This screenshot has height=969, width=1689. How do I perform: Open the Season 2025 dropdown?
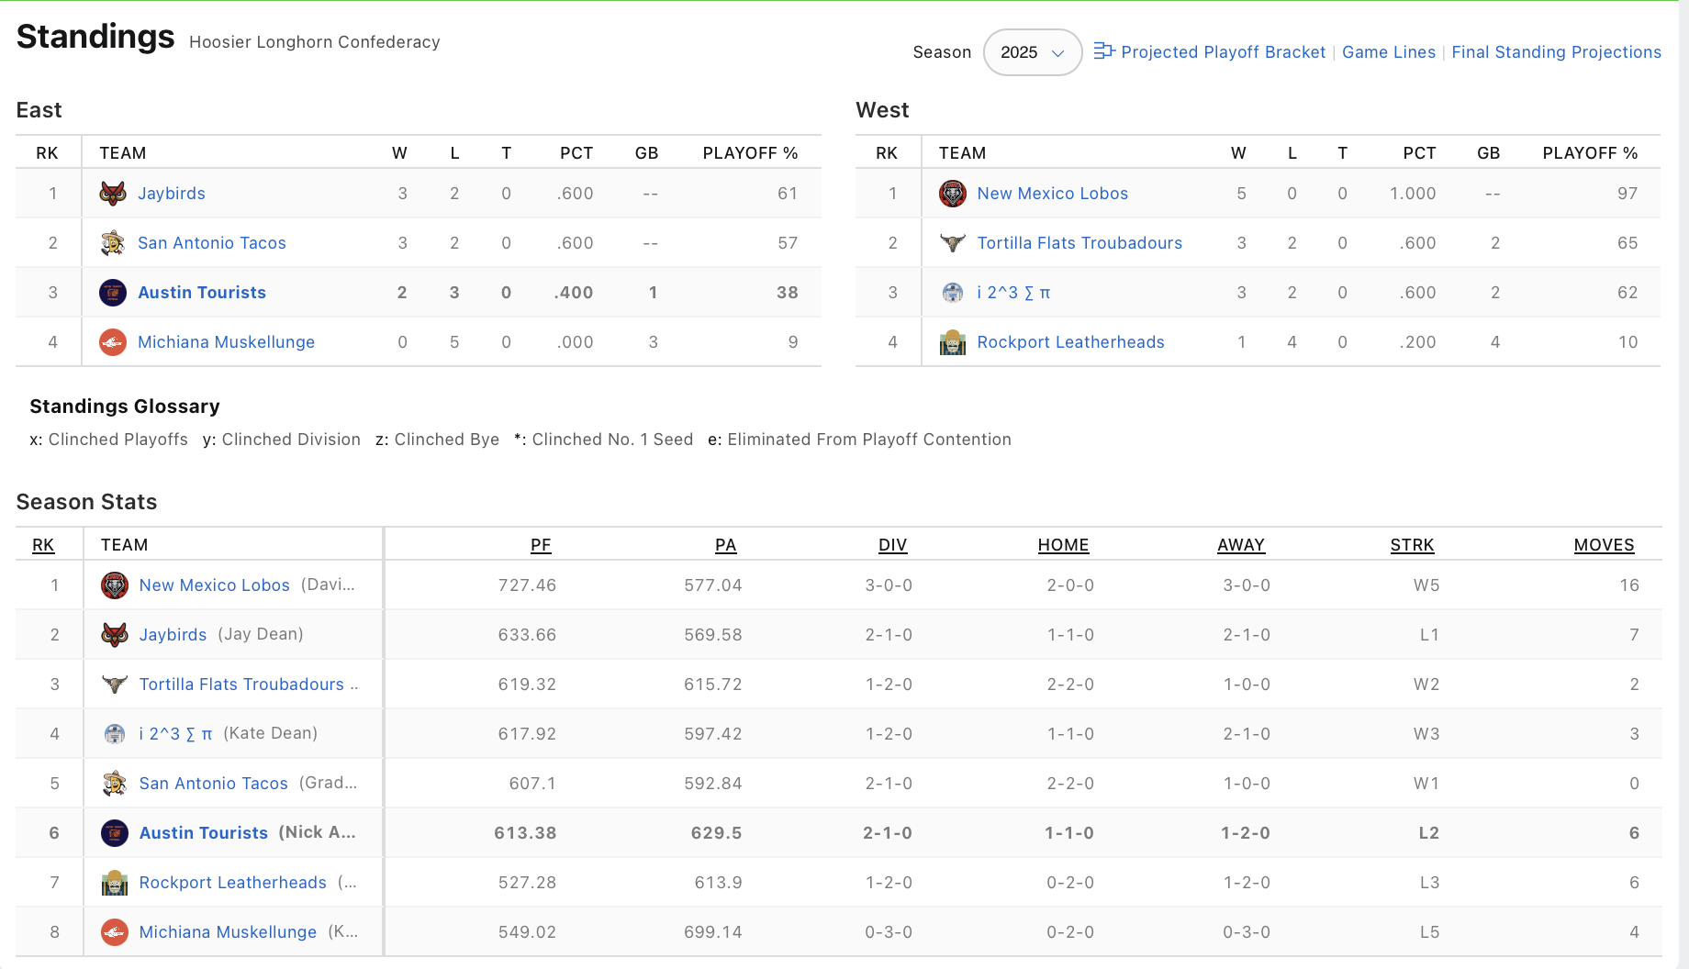(x=1032, y=52)
